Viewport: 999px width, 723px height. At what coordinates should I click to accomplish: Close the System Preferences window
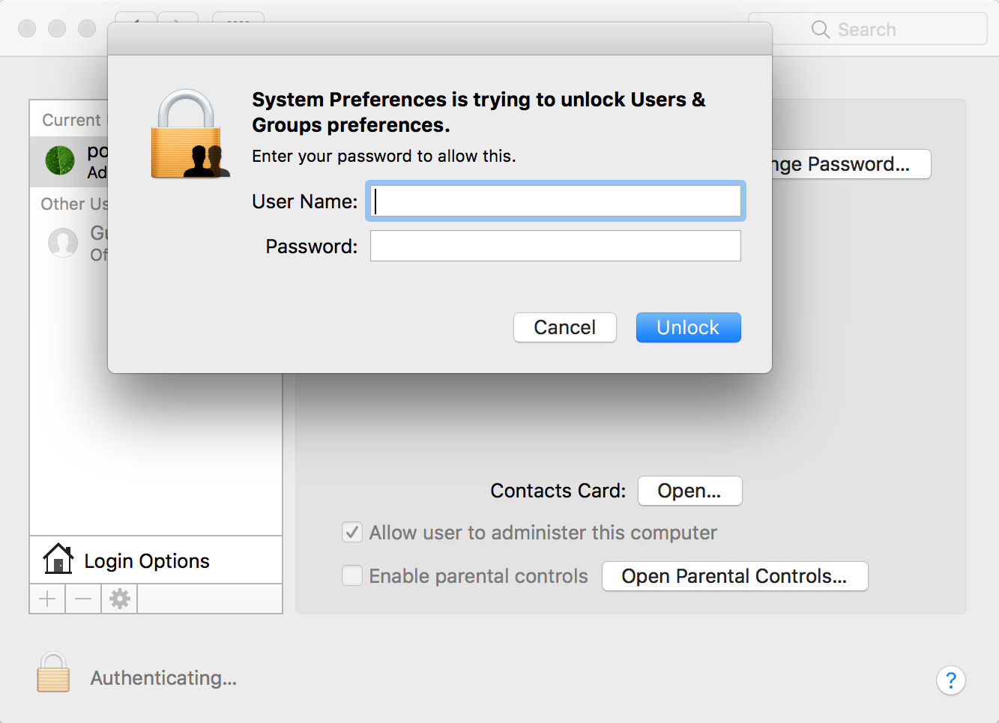27,28
